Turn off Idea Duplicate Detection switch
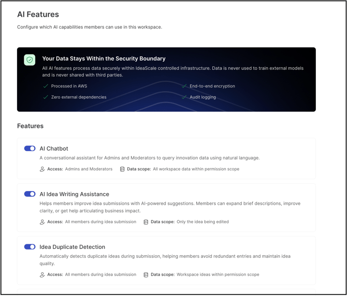 (30, 247)
